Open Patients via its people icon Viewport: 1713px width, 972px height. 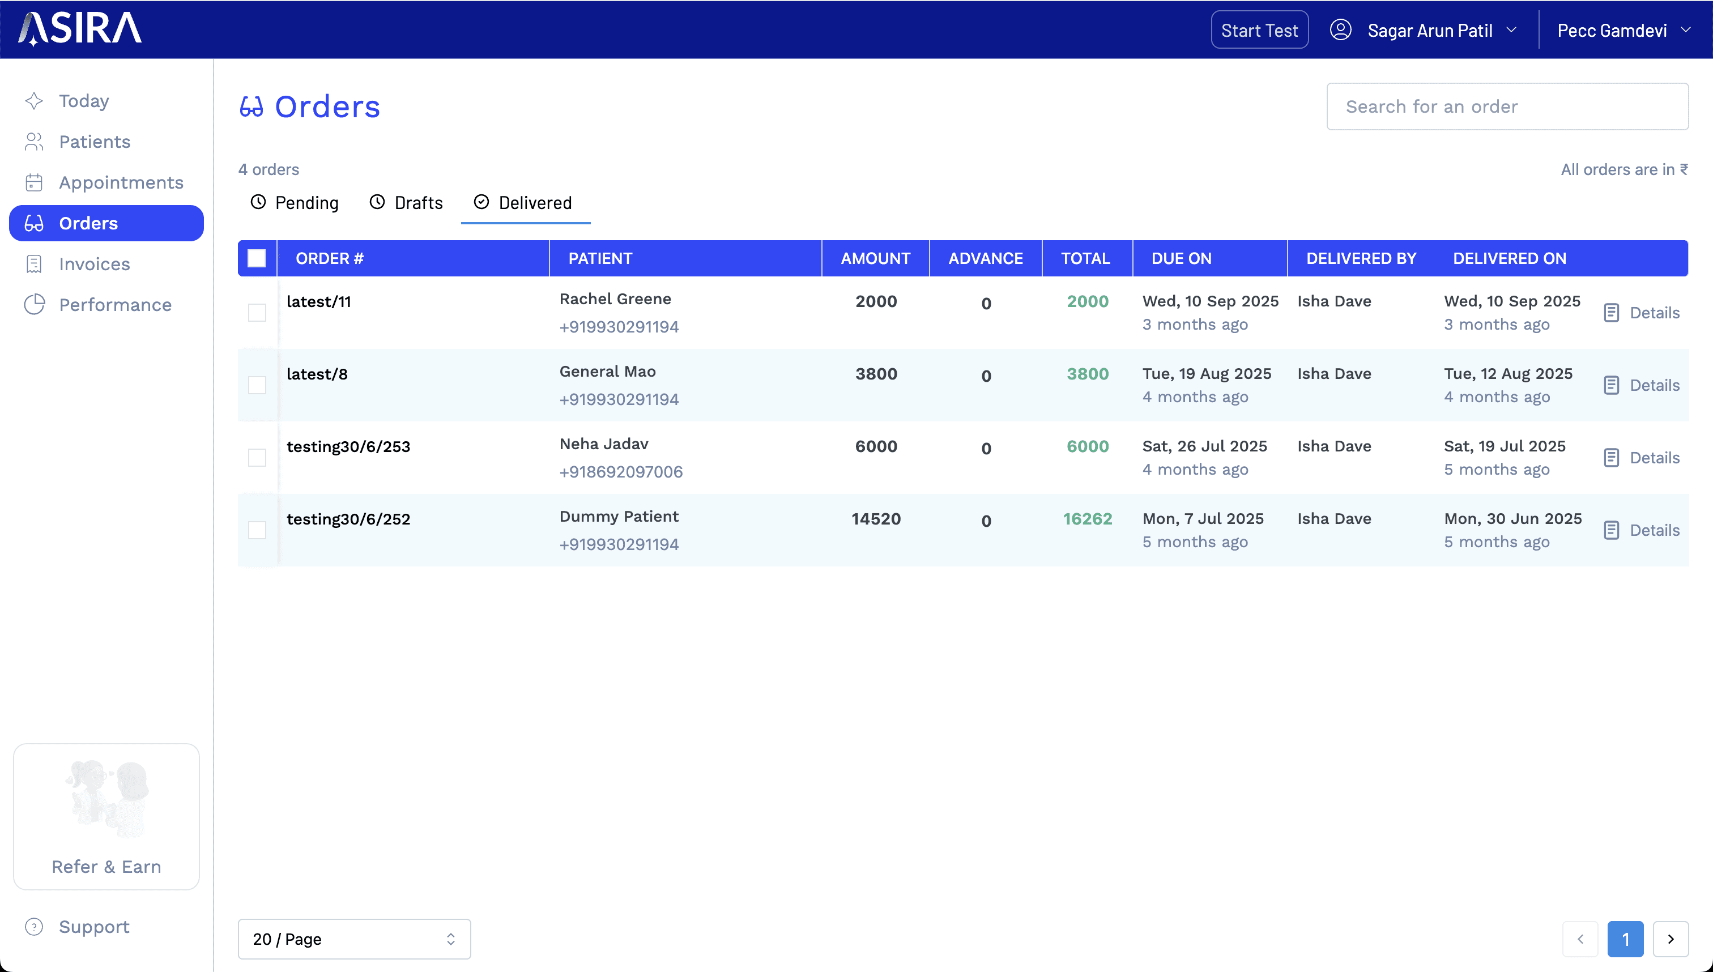point(34,142)
